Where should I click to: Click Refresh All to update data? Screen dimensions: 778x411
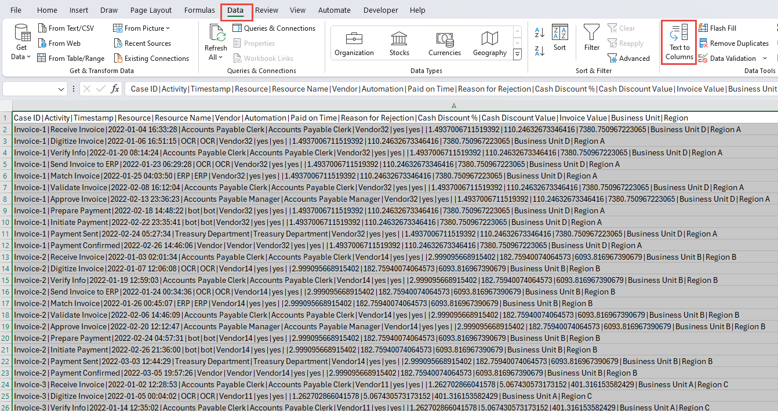[215, 42]
